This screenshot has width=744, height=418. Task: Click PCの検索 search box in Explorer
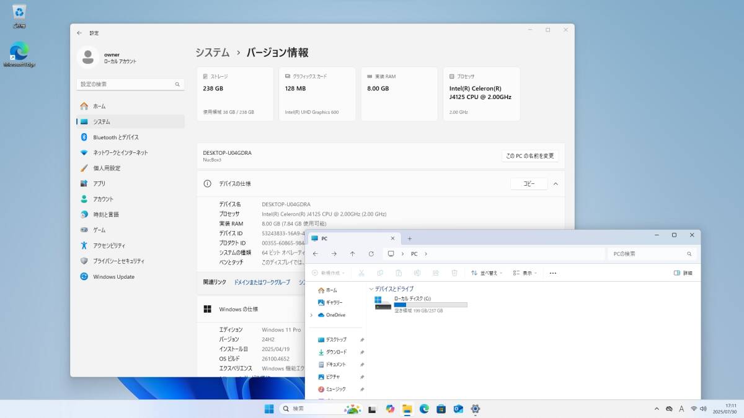652,254
